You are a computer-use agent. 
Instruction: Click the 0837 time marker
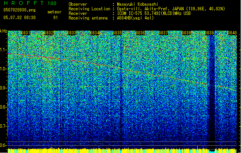tap(163, 33)
